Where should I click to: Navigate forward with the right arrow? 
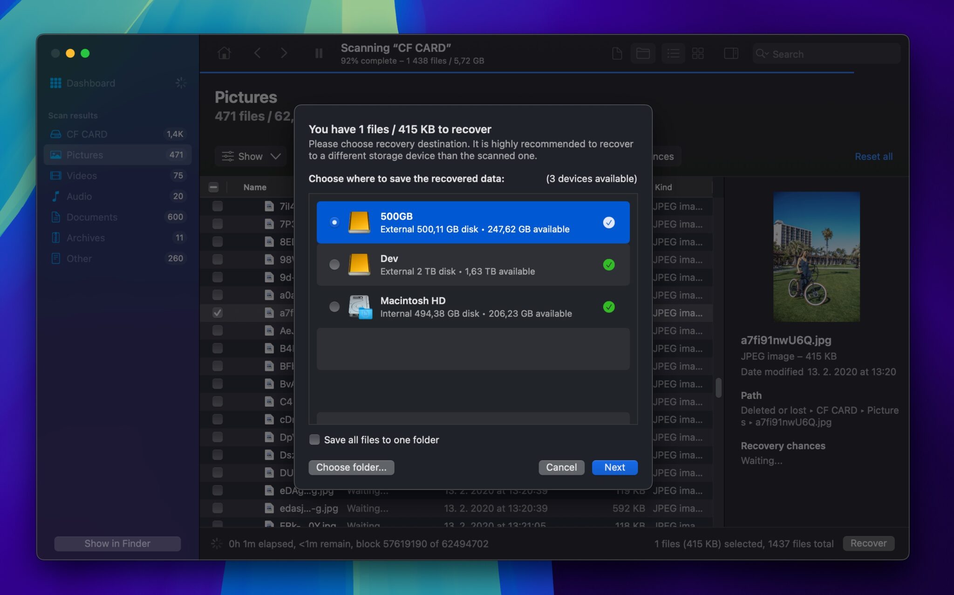[x=284, y=53]
